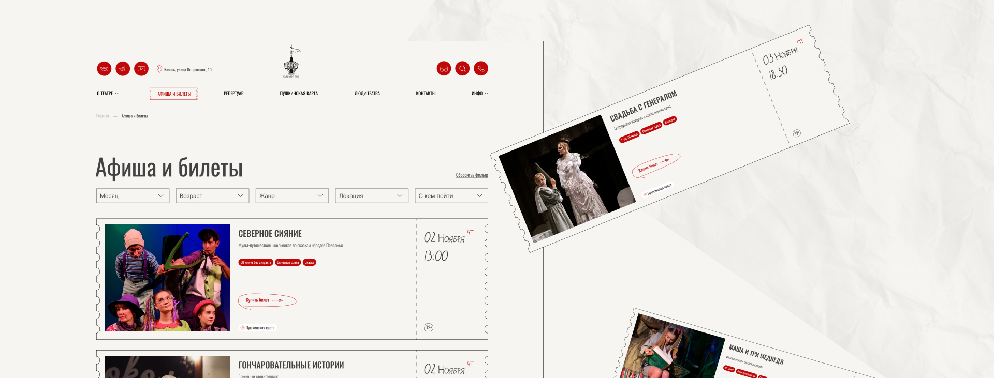The height and width of the screenshot is (378, 994).
Task: Open the Месяц filter dropdown
Action: (x=133, y=196)
